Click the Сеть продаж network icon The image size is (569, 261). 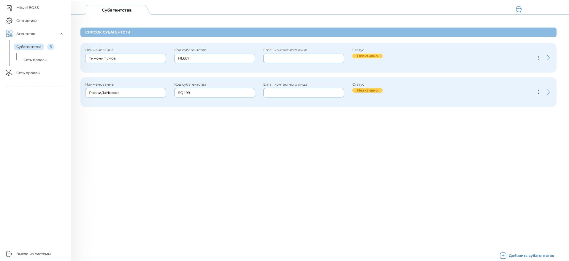coord(9,73)
